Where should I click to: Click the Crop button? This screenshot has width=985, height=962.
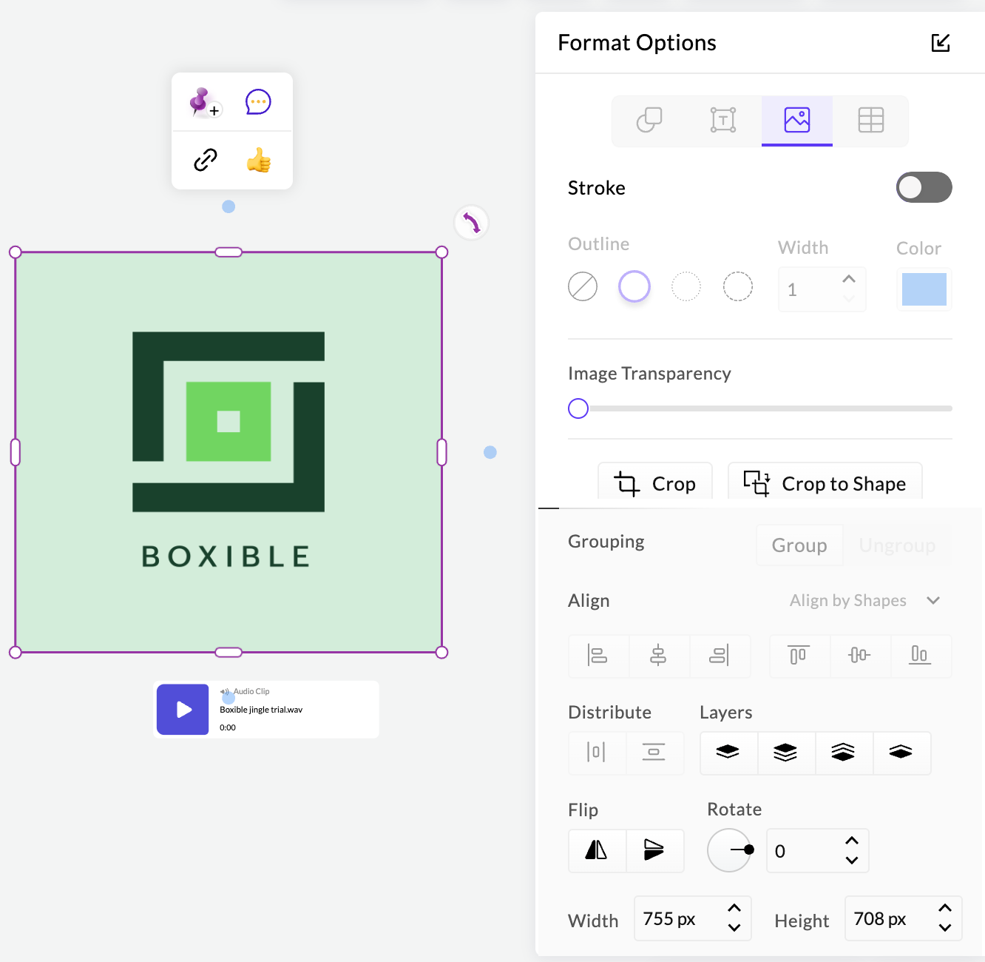pyautogui.click(x=655, y=482)
